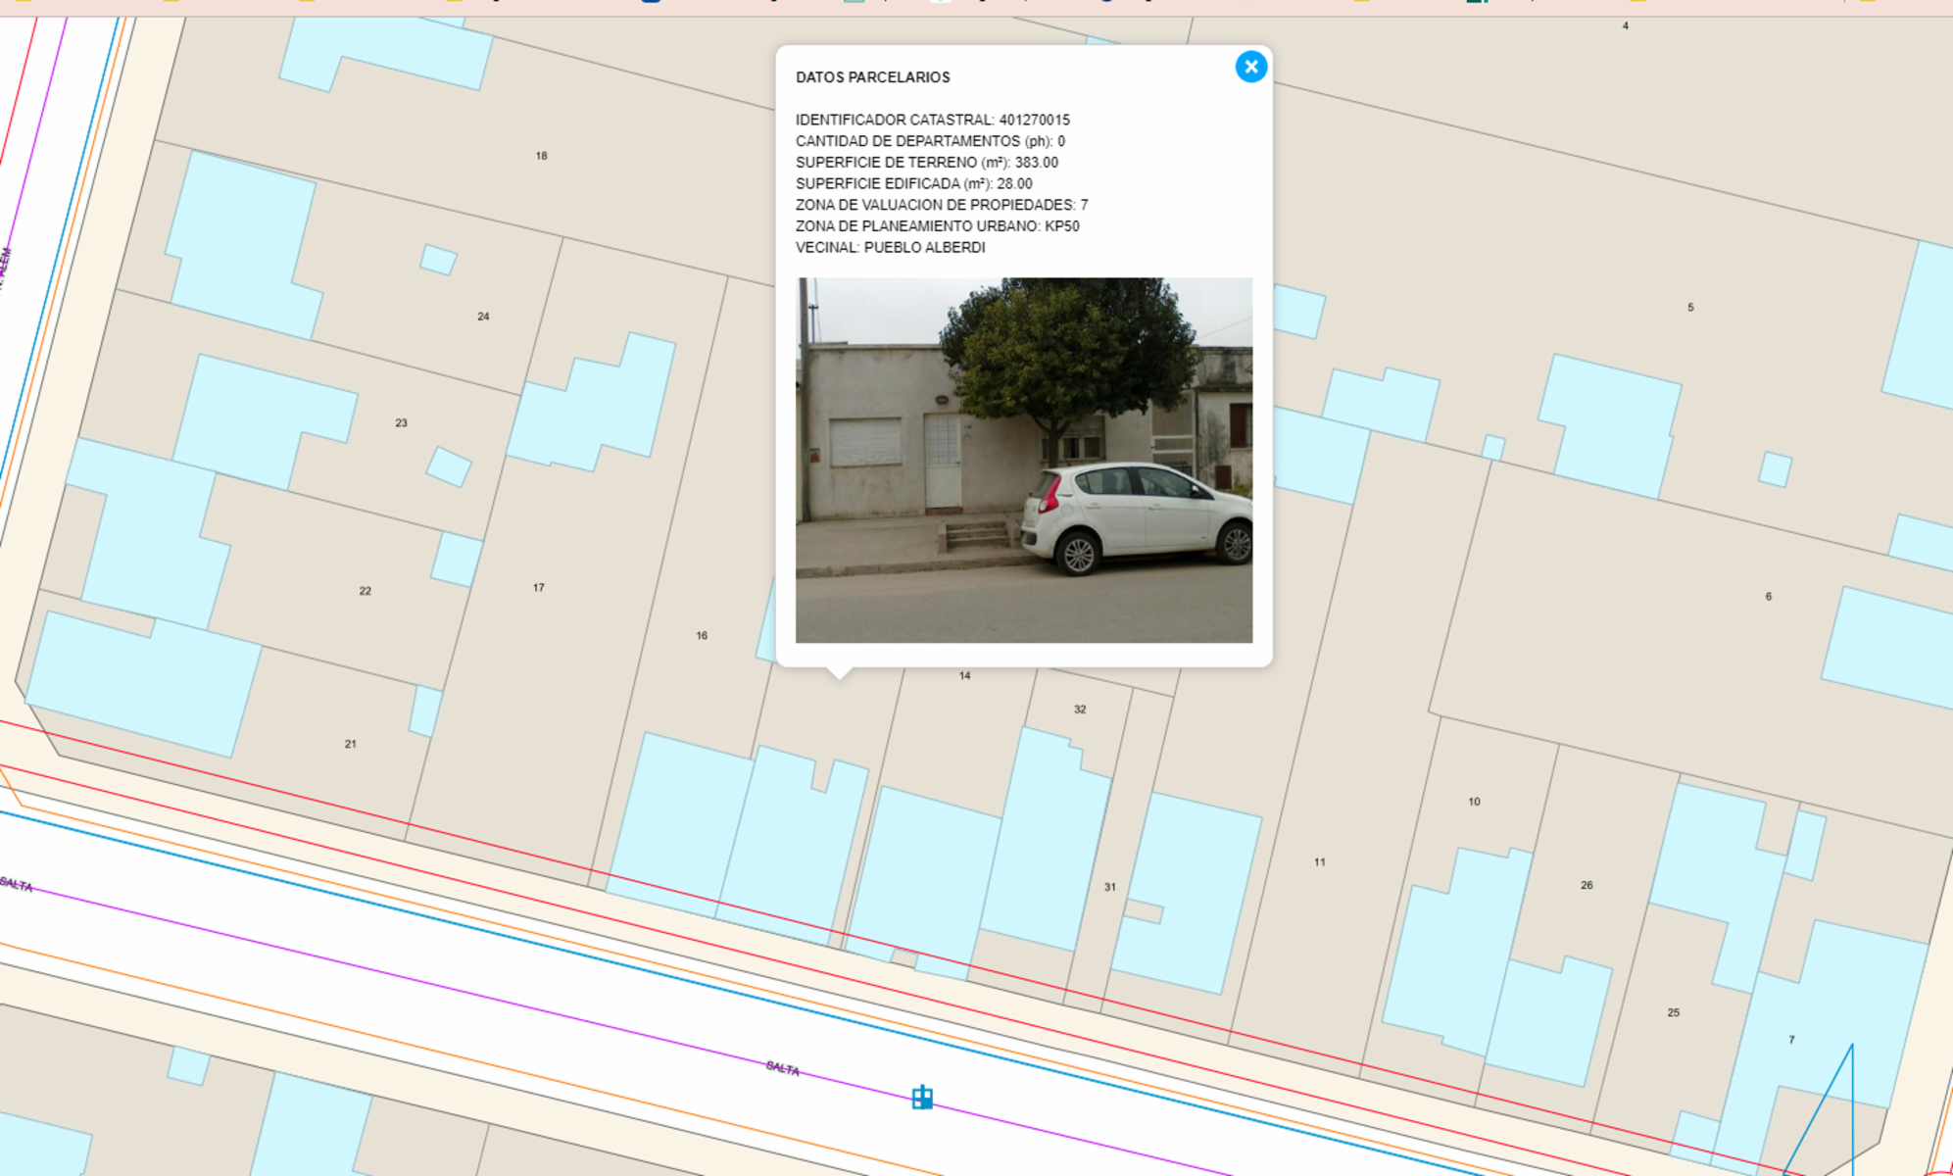Screen dimensions: 1953x1176
Task: Click on parcel 25
Action: [x=1673, y=1012]
